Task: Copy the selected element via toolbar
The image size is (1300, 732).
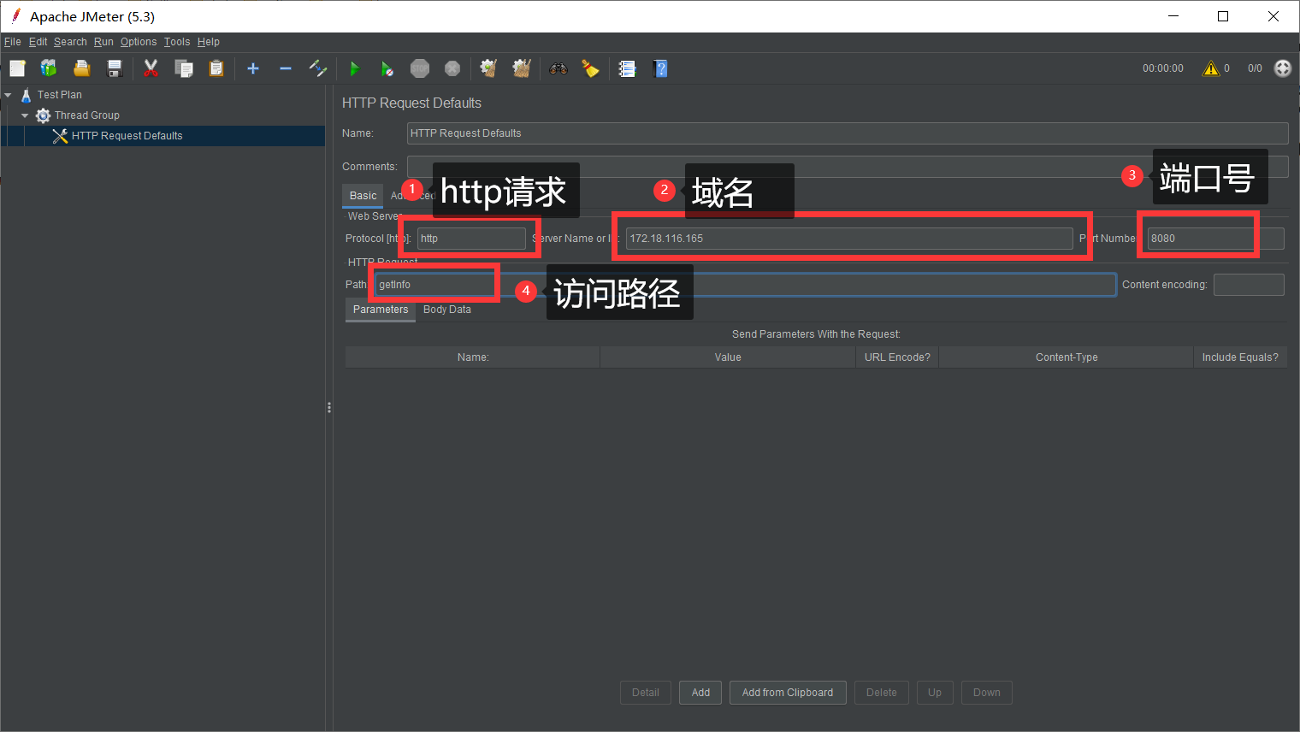Action: [x=184, y=68]
